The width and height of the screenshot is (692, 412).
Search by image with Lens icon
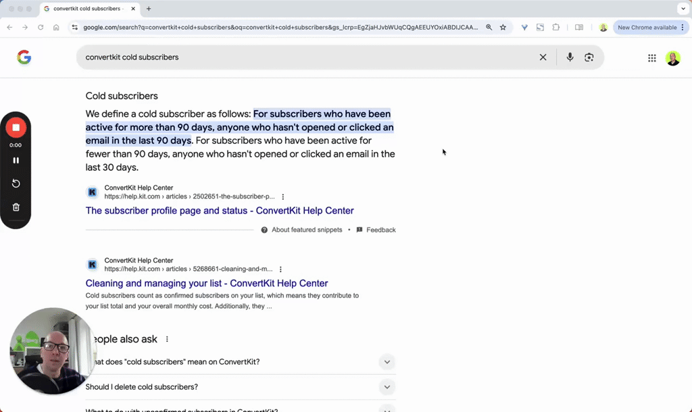pyautogui.click(x=589, y=57)
